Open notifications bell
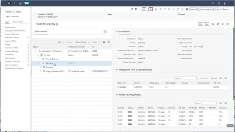 (x=219, y=3)
